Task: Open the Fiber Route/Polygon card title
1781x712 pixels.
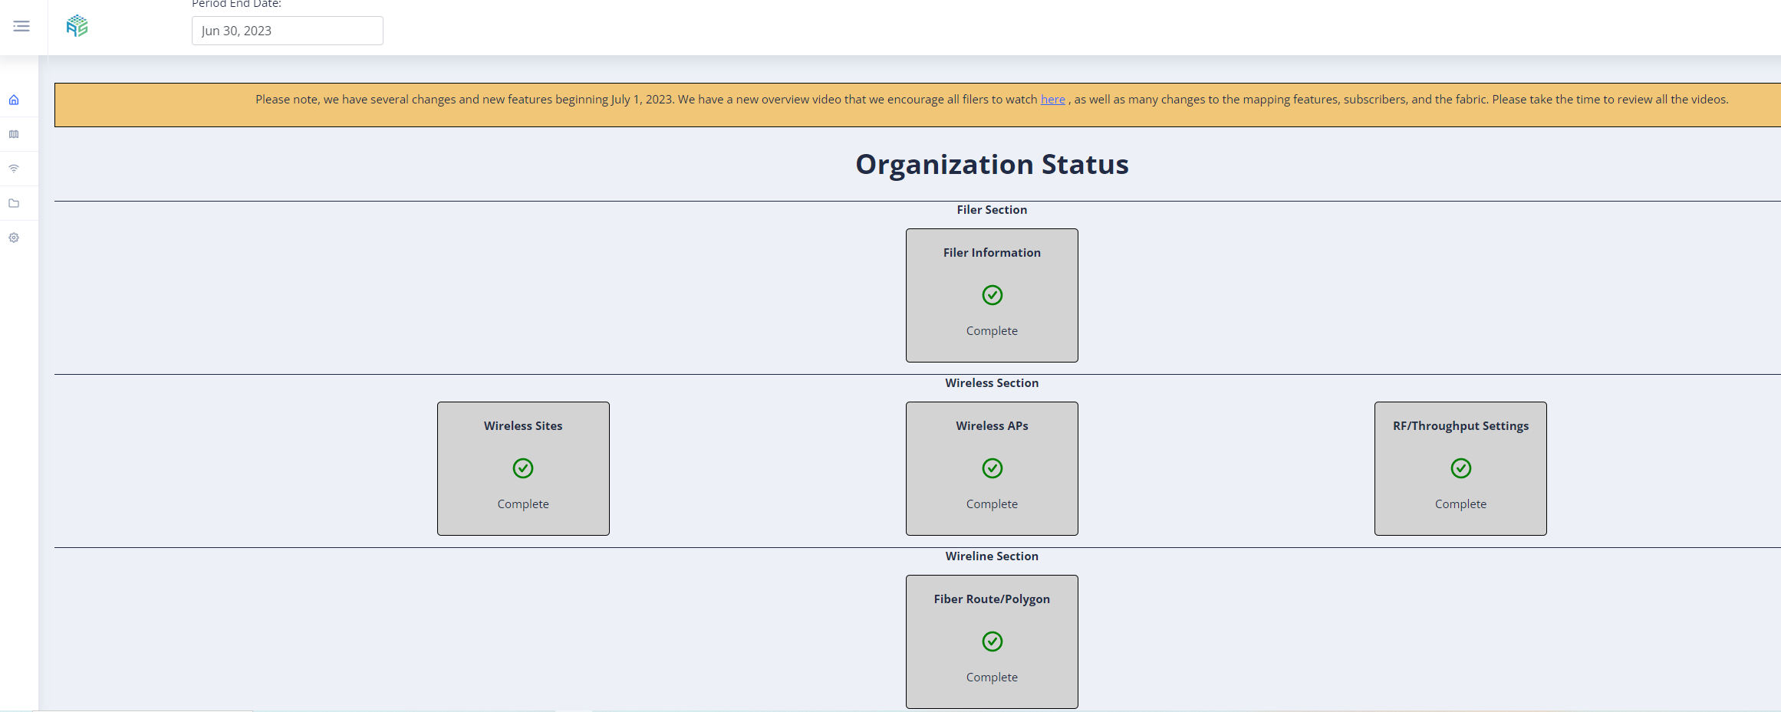Action: click(992, 599)
